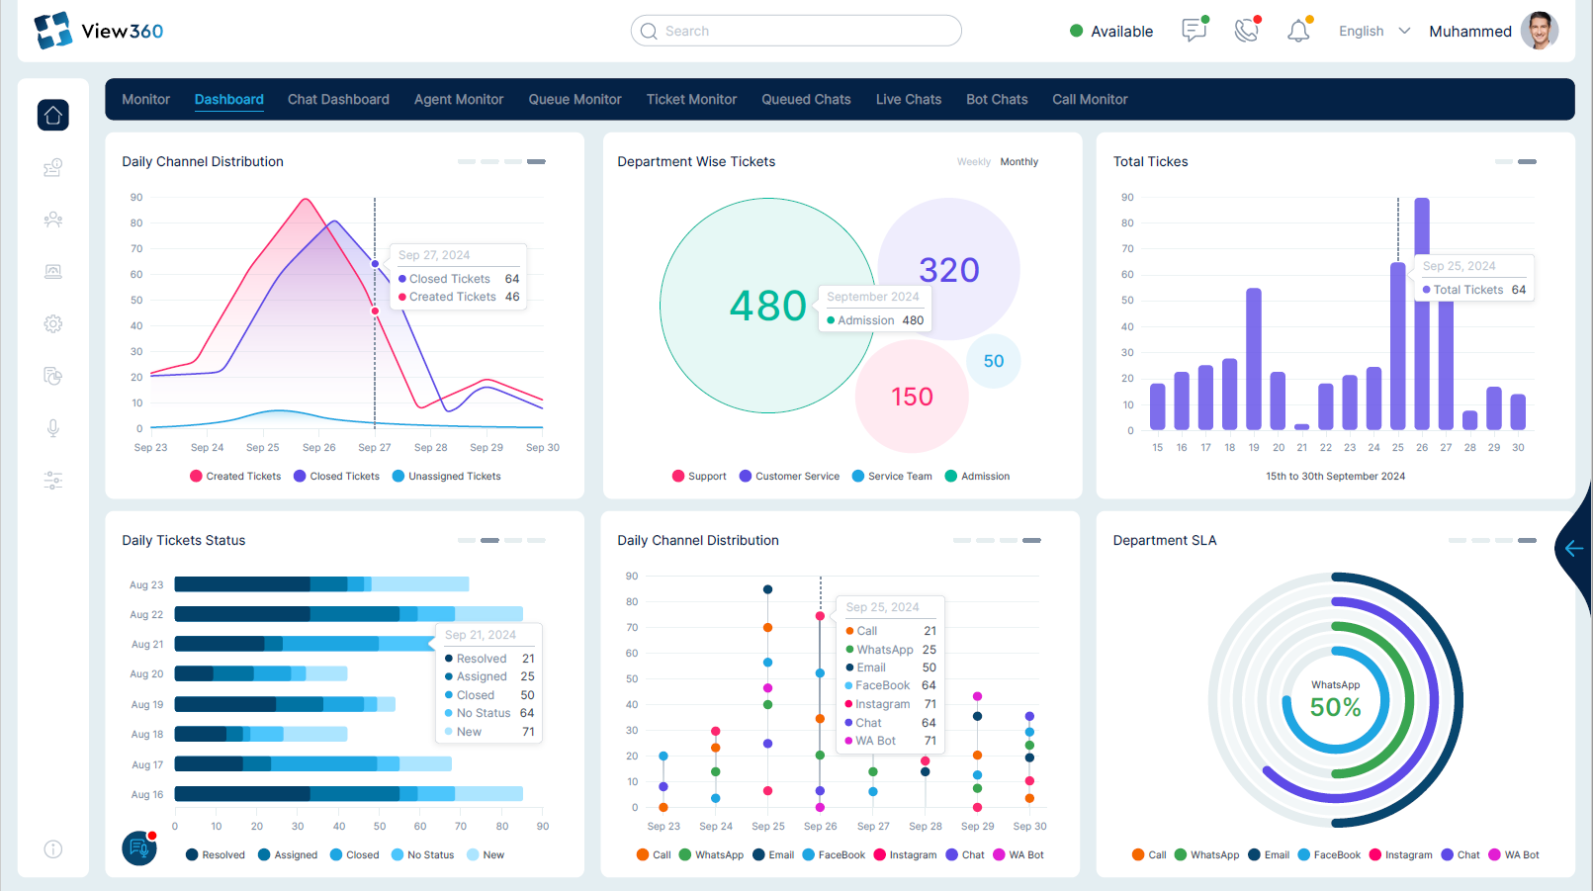Open the Available status dropdown

pyautogui.click(x=1111, y=31)
